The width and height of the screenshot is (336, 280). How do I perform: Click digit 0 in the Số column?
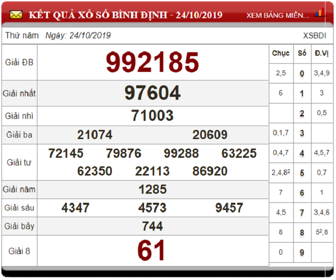(x=302, y=73)
